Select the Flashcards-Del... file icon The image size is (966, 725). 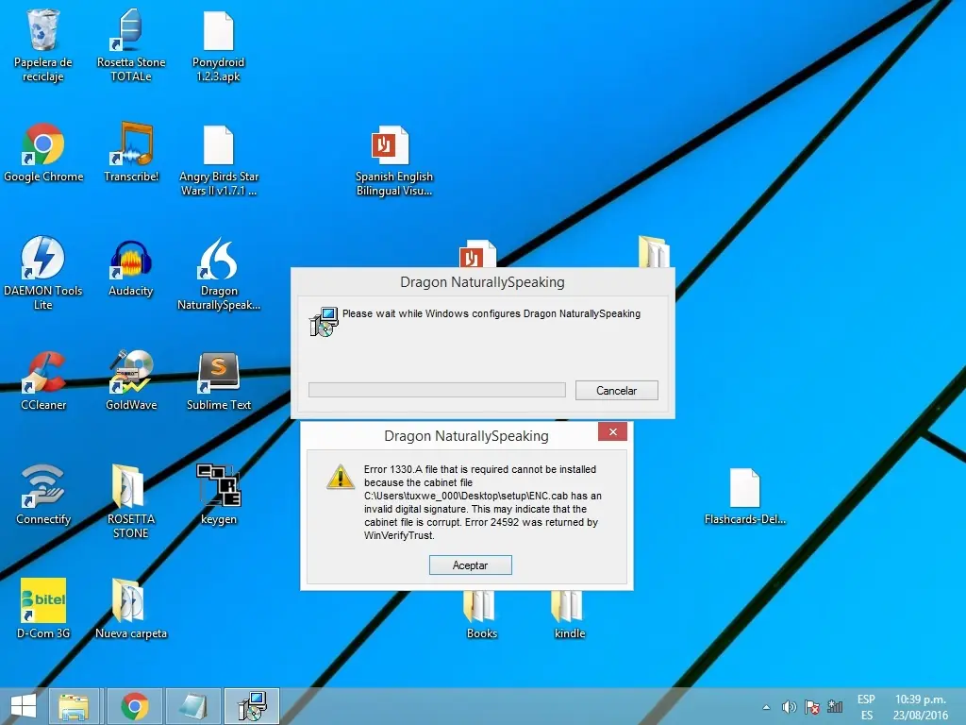pyautogui.click(x=745, y=496)
